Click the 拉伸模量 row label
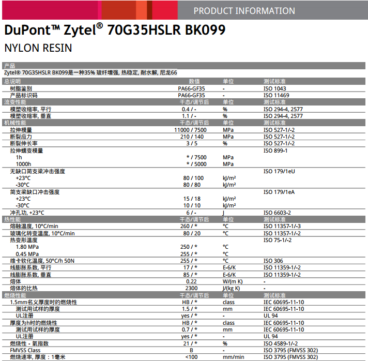The height and width of the screenshot is (361, 368). tap(21, 130)
